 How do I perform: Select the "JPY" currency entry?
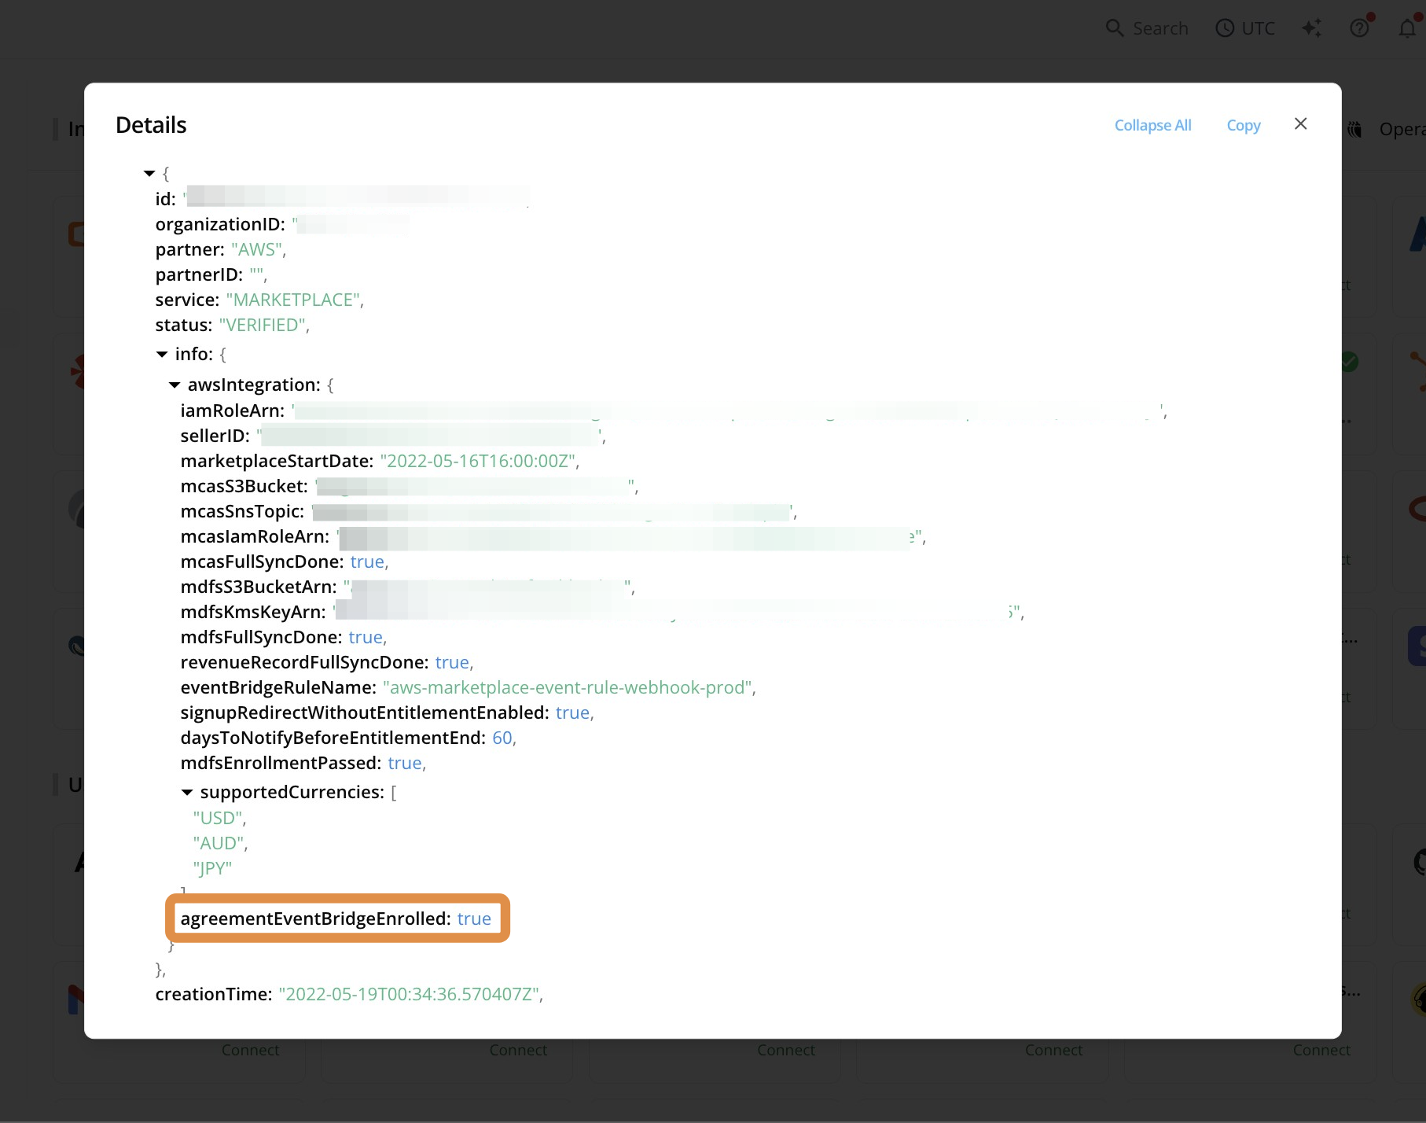pos(212,869)
